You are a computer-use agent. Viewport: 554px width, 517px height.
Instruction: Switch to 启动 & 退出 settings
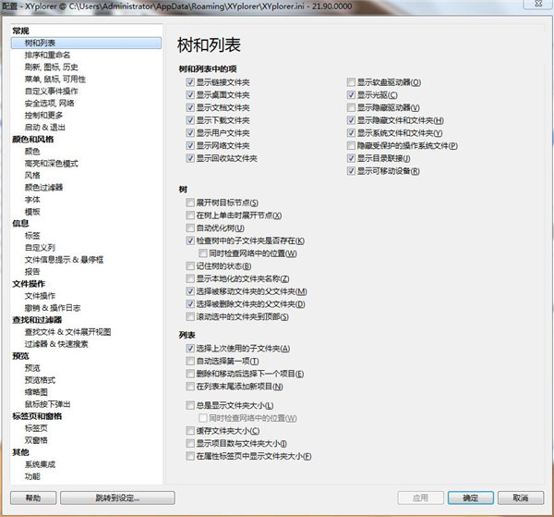point(45,127)
